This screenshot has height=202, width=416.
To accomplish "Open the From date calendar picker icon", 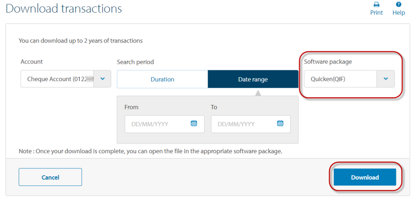I will (194, 123).
